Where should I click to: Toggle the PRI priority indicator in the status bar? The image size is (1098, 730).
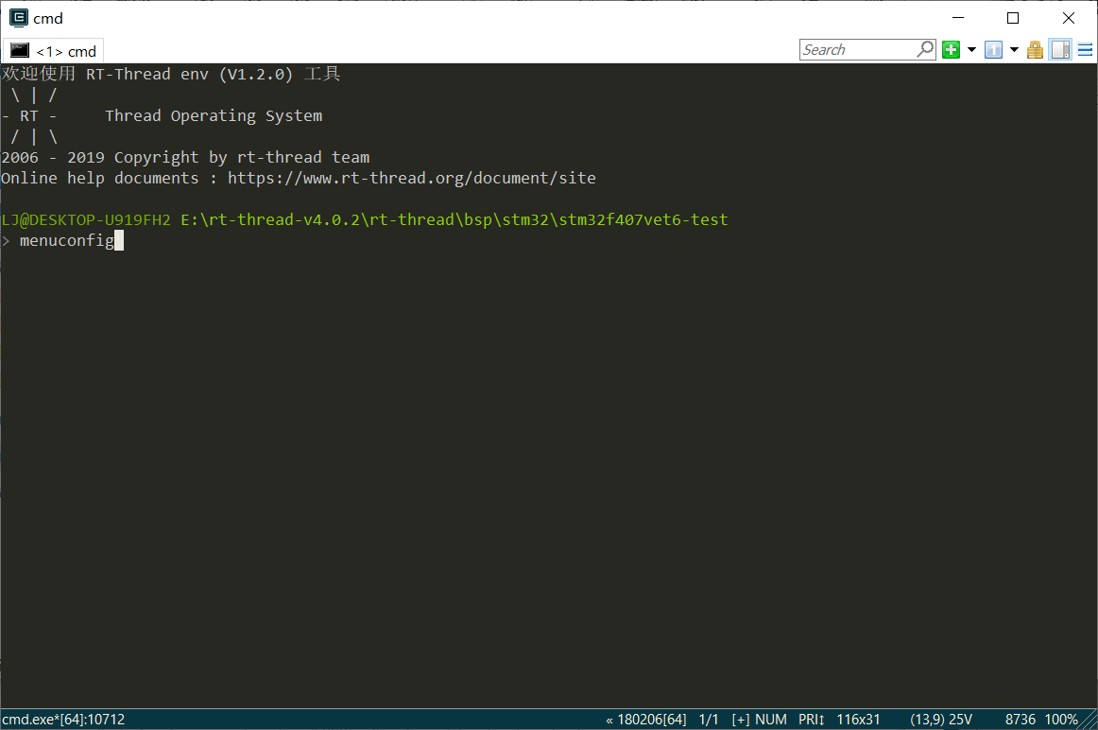click(x=811, y=719)
